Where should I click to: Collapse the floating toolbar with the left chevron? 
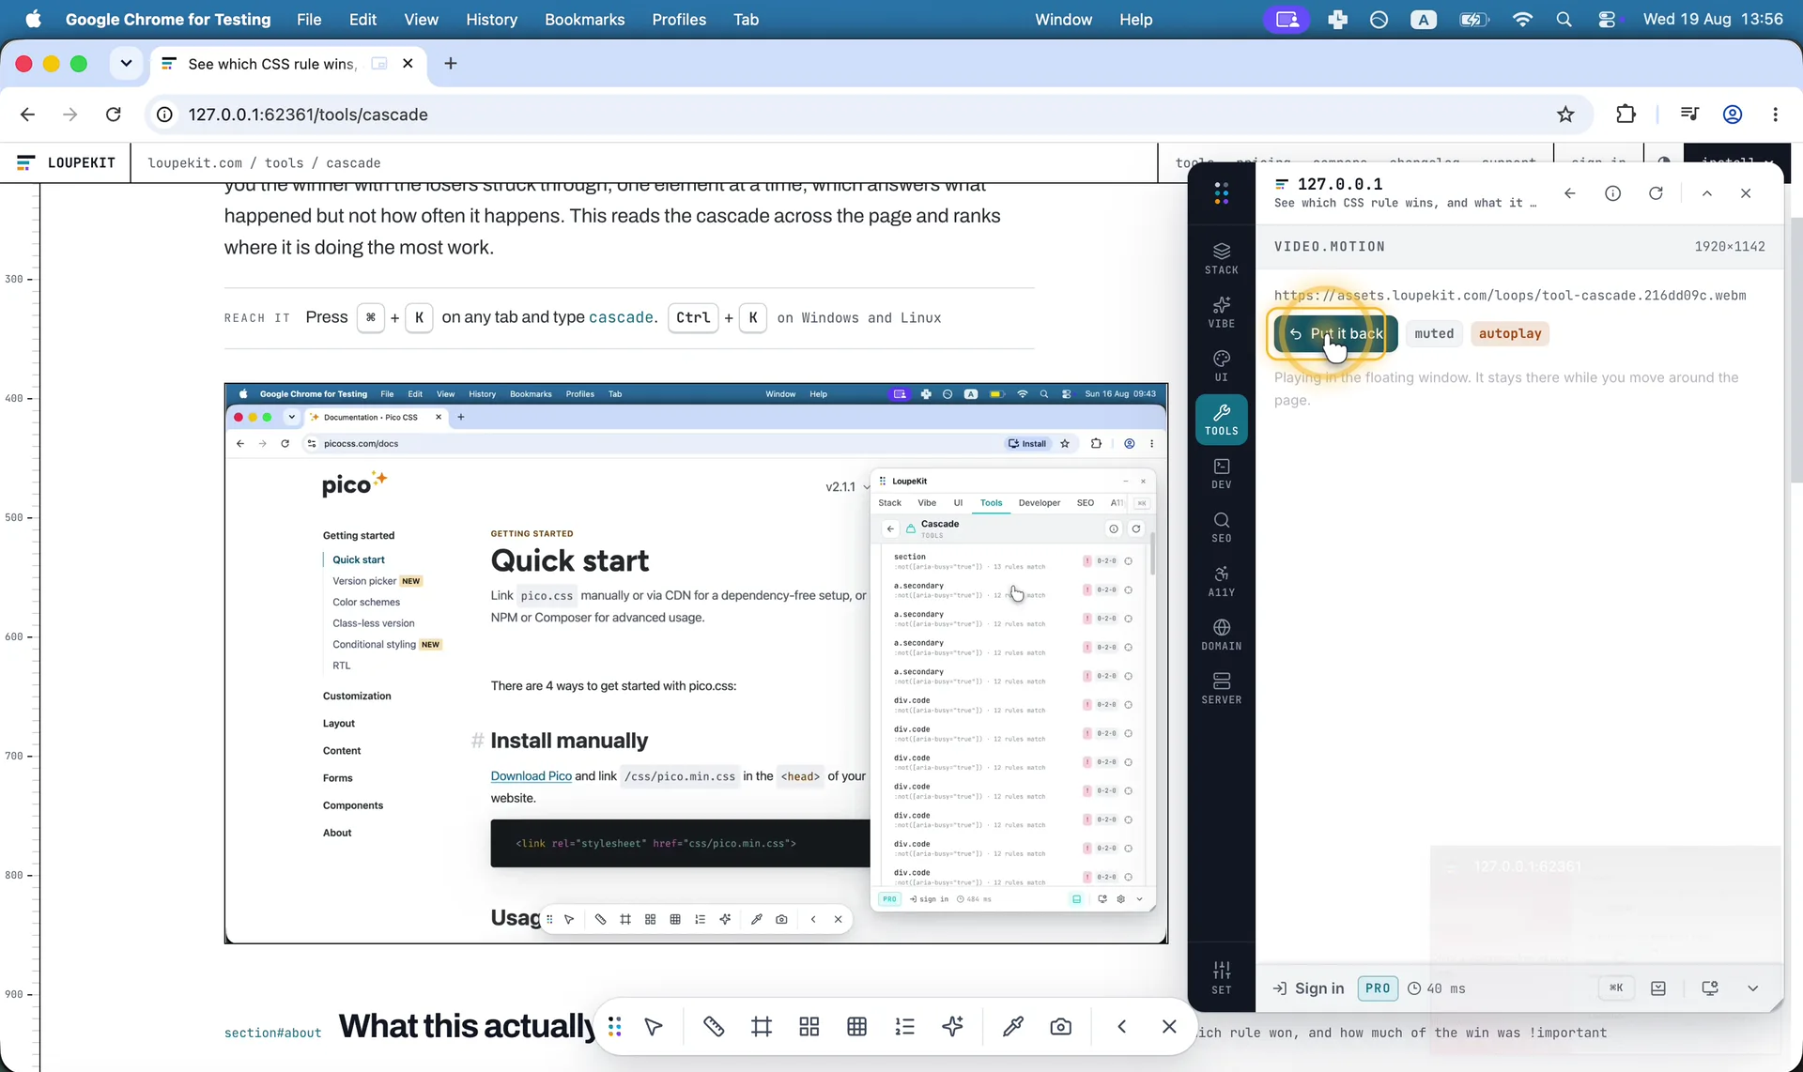pos(1121,1026)
